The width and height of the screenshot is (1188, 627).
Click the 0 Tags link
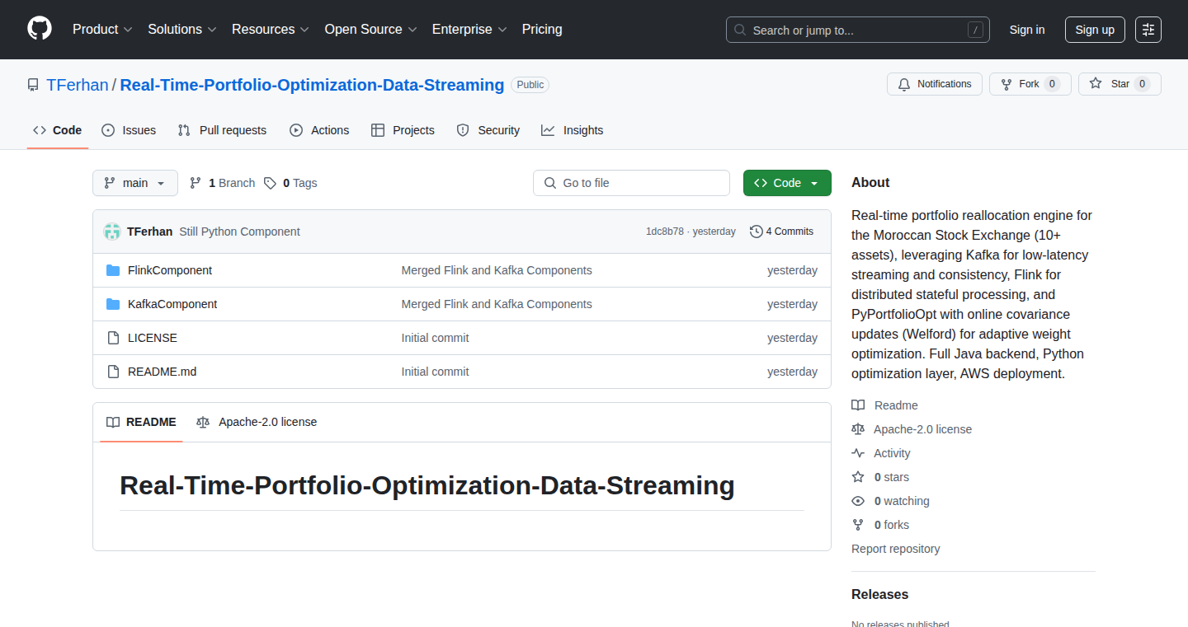290,183
